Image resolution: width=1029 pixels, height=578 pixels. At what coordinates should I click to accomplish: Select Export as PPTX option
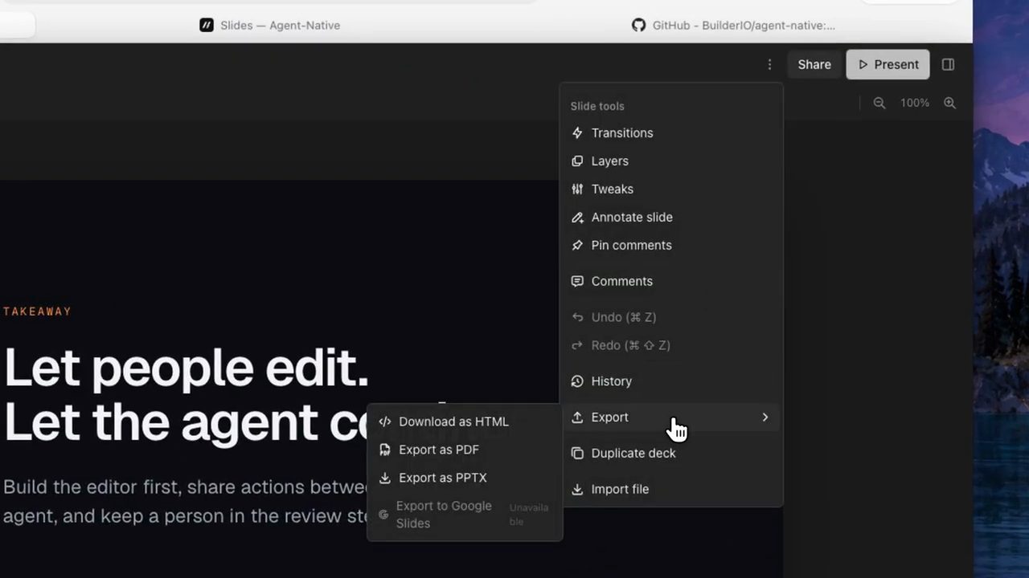click(465, 478)
